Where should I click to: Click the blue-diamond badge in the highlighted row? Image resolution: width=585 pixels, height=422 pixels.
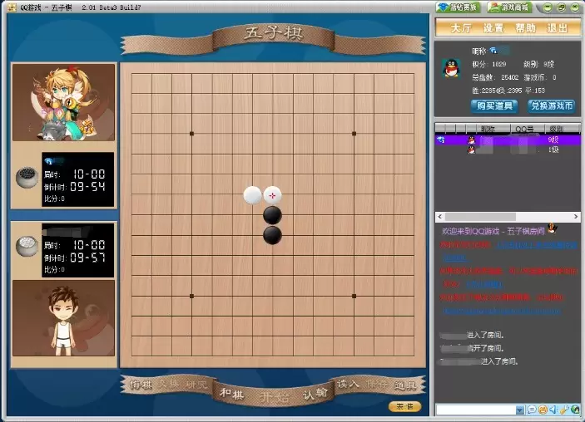point(440,140)
